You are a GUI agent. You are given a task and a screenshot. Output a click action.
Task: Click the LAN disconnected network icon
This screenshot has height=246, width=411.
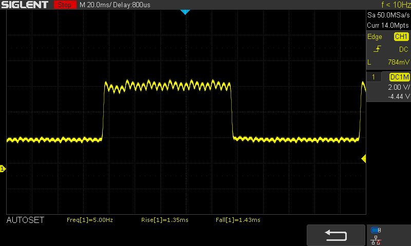coord(376,240)
